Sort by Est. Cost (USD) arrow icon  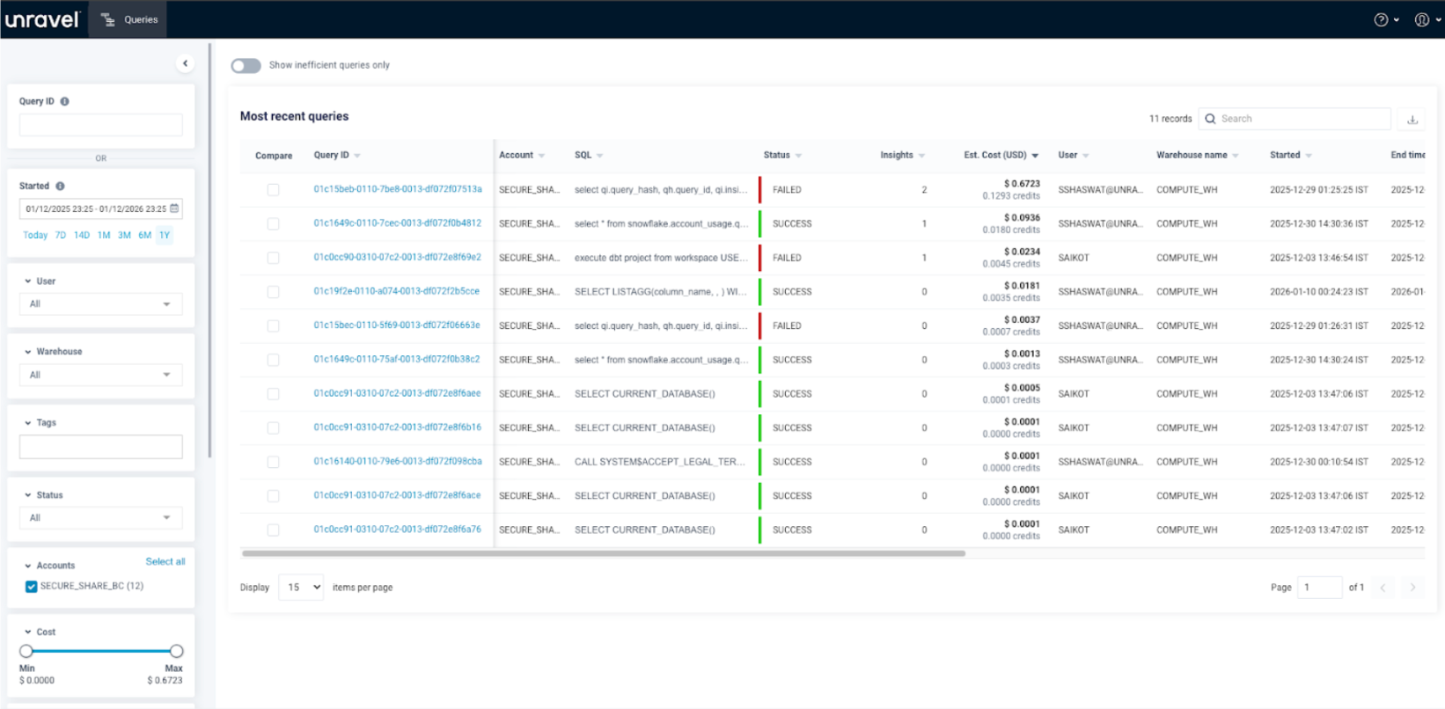(1035, 156)
